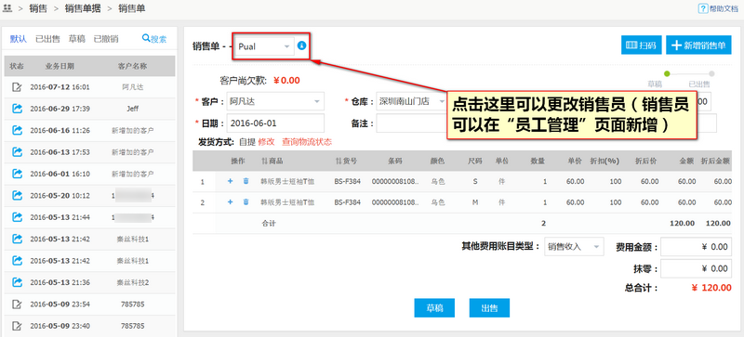Click the 日期 field 2016-06-01
Image resolution: width=744 pixels, height=337 pixels.
point(275,123)
